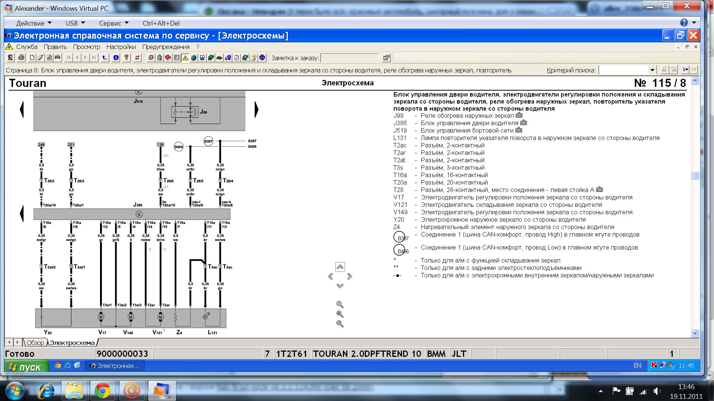Open Chrome from the Windows taskbar
The height and width of the screenshot is (401, 714).
pyautogui.click(x=102, y=391)
